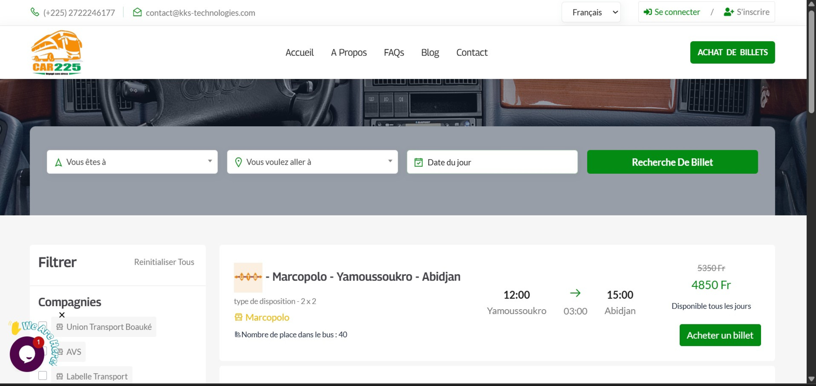The image size is (816, 386).
Task: Click the phone icon in top bar
Action: (x=35, y=12)
